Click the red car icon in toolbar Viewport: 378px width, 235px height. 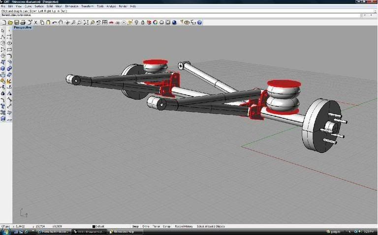[x=111, y=23]
